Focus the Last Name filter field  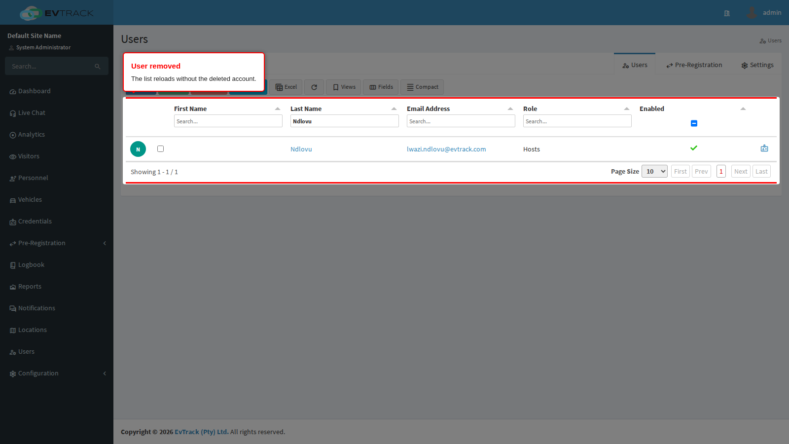tap(345, 121)
